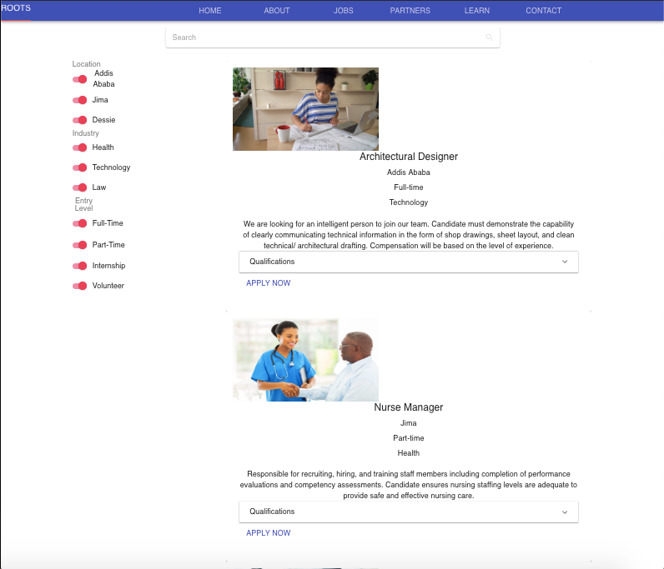This screenshot has height=569, width=664.
Task: Click the Architectural Designer job title
Action: click(409, 157)
